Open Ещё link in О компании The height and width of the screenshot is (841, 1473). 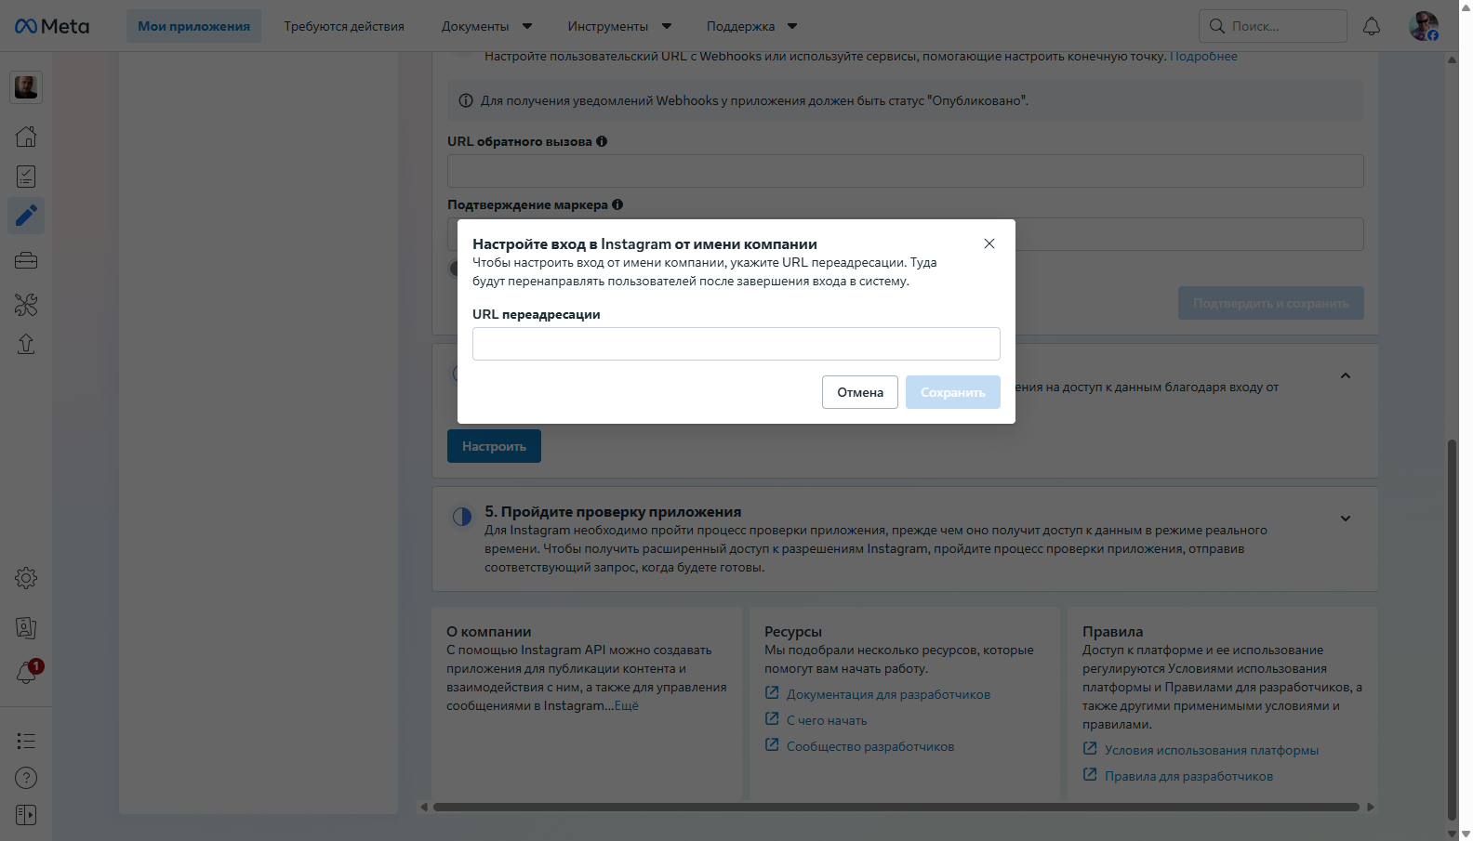pos(627,705)
